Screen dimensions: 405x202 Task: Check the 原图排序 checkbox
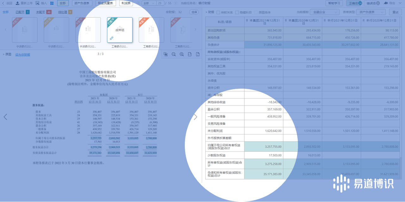[256, 12]
